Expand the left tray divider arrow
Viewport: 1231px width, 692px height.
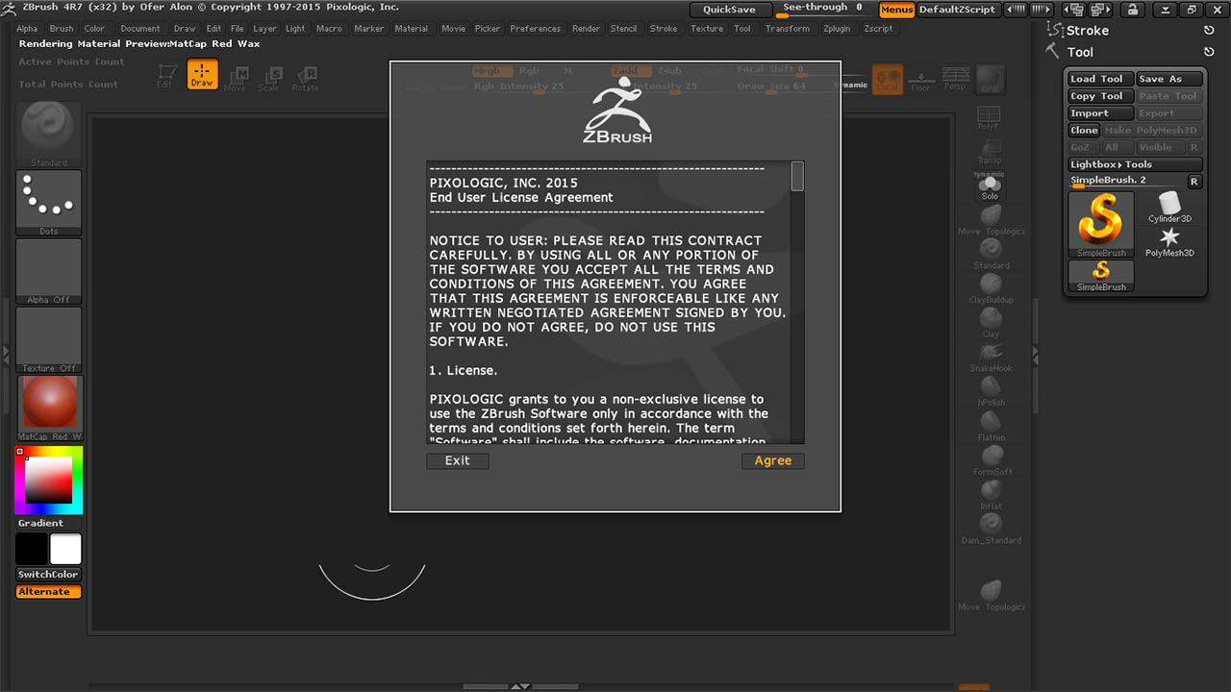[5, 354]
